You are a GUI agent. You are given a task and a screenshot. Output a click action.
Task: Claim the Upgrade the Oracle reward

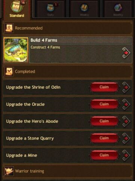[x=104, y=104]
